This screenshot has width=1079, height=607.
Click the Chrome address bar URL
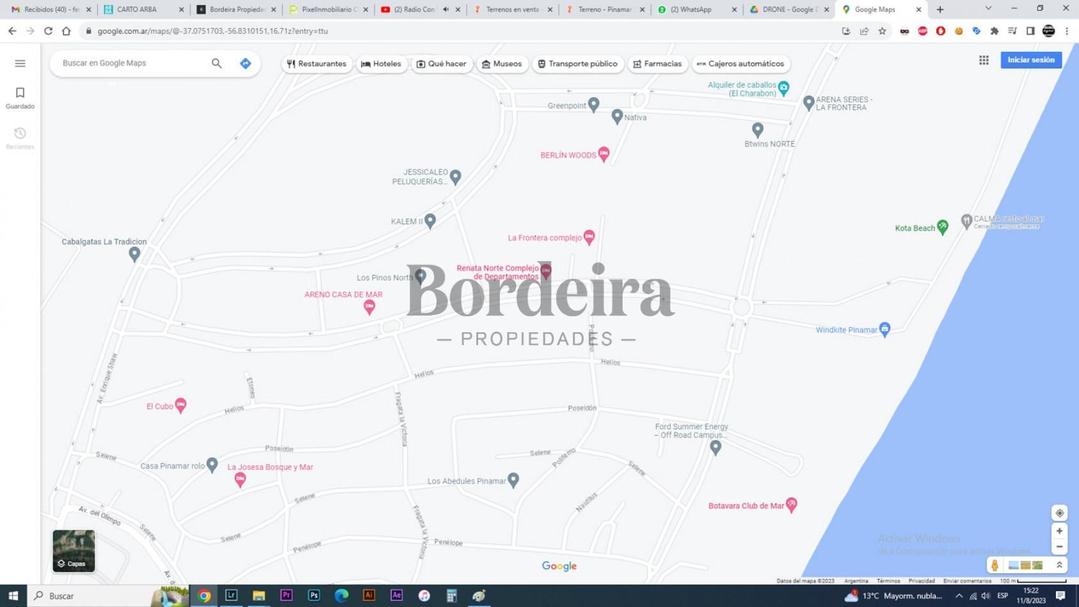213,31
